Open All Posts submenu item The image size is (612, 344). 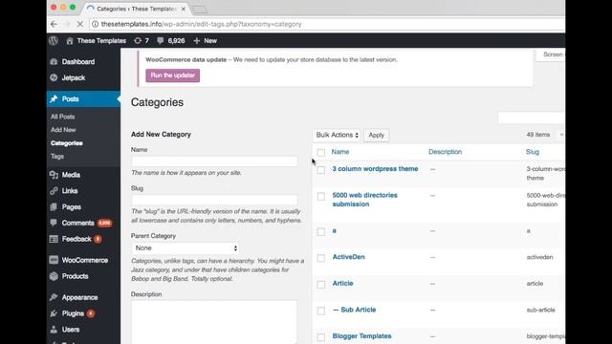click(62, 117)
